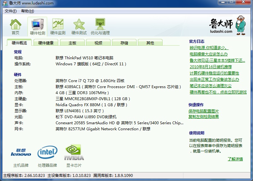
Task: Open the 硬件监测 hardware monitoring icon
Action: pyautogui.click(x=58, y=27)
